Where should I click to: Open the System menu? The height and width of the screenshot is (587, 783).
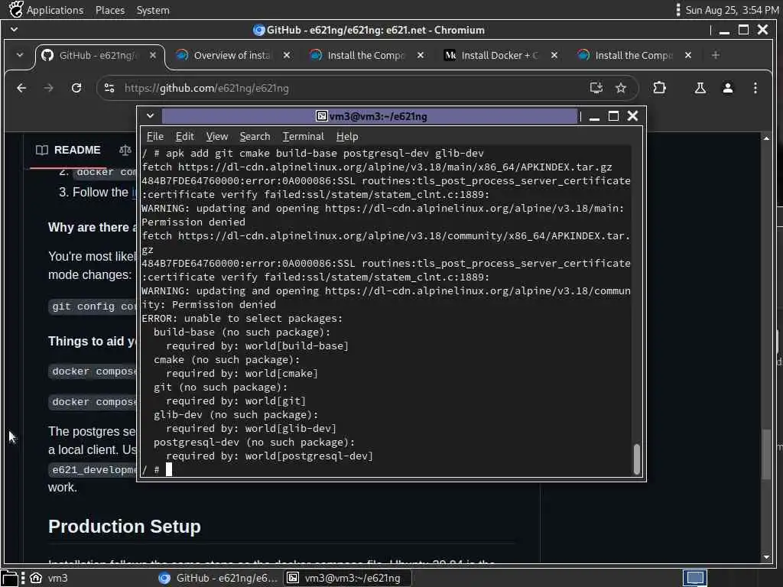153,10
